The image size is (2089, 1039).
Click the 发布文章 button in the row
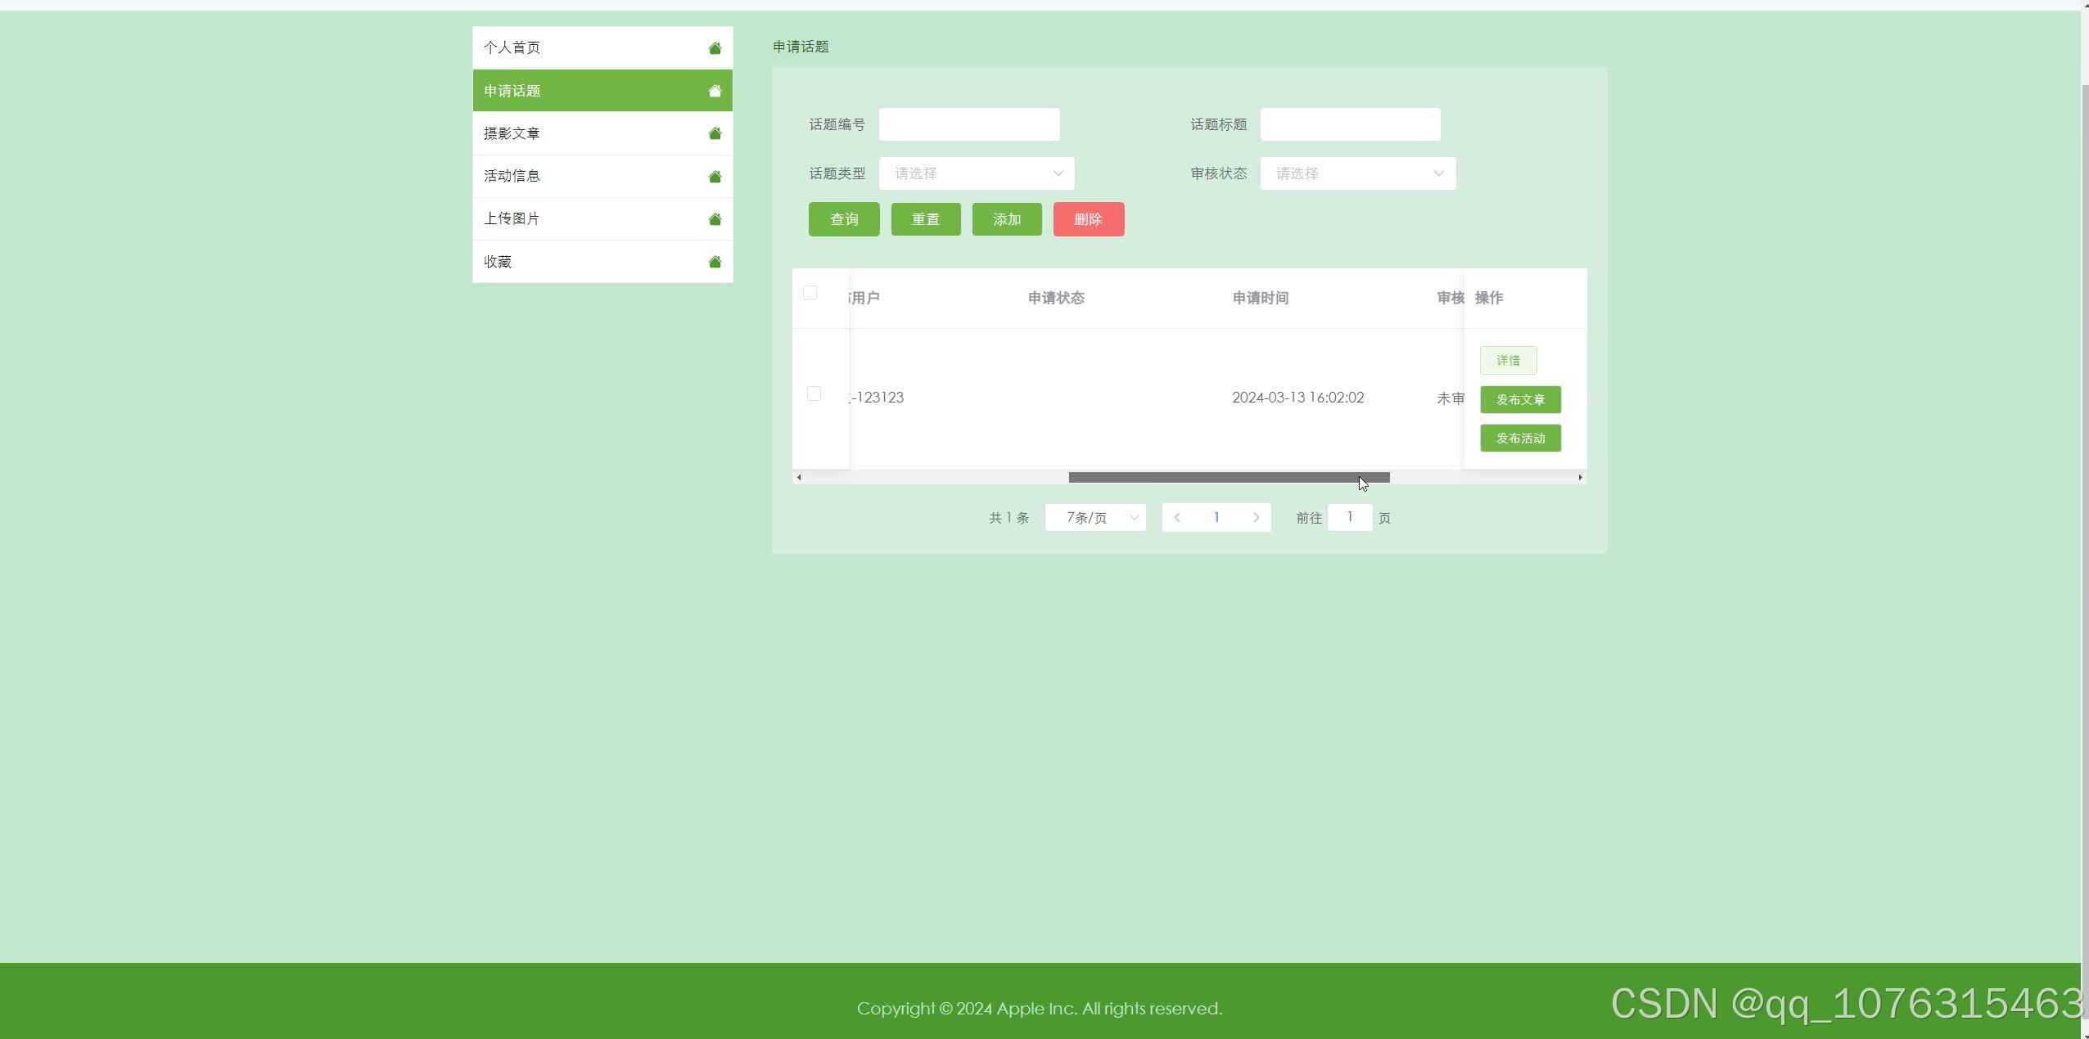coord(1519,399)
